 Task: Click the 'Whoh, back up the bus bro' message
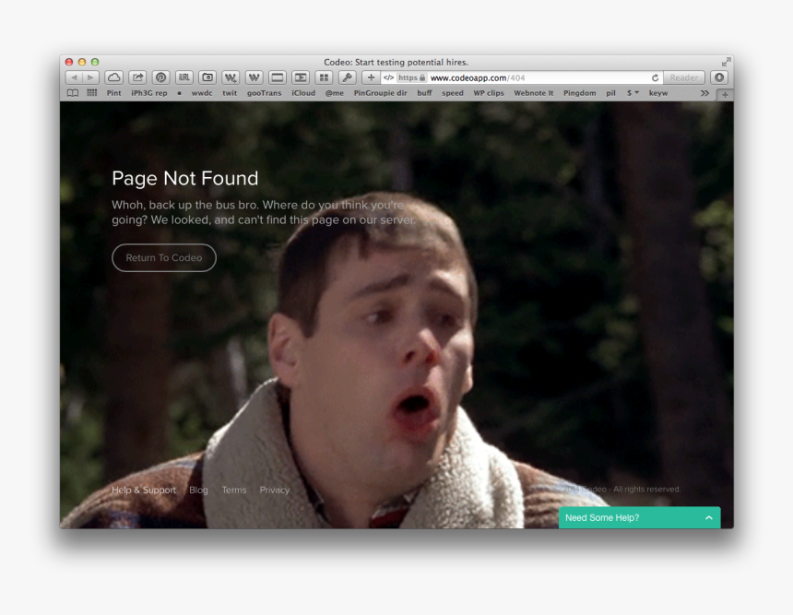264,212
